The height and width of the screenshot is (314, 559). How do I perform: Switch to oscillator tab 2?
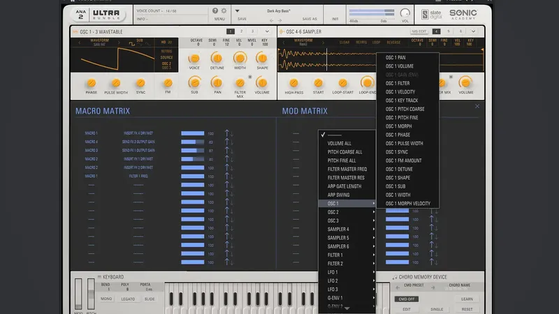pos(241,31)
